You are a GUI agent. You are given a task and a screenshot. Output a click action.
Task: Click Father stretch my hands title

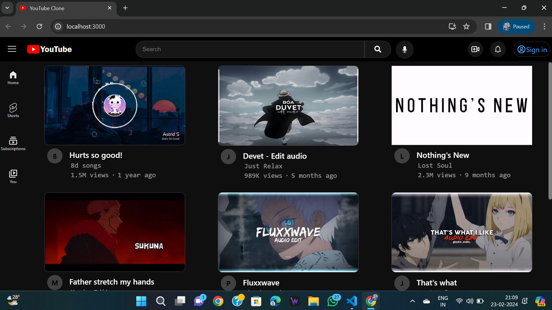click(112, 282)
